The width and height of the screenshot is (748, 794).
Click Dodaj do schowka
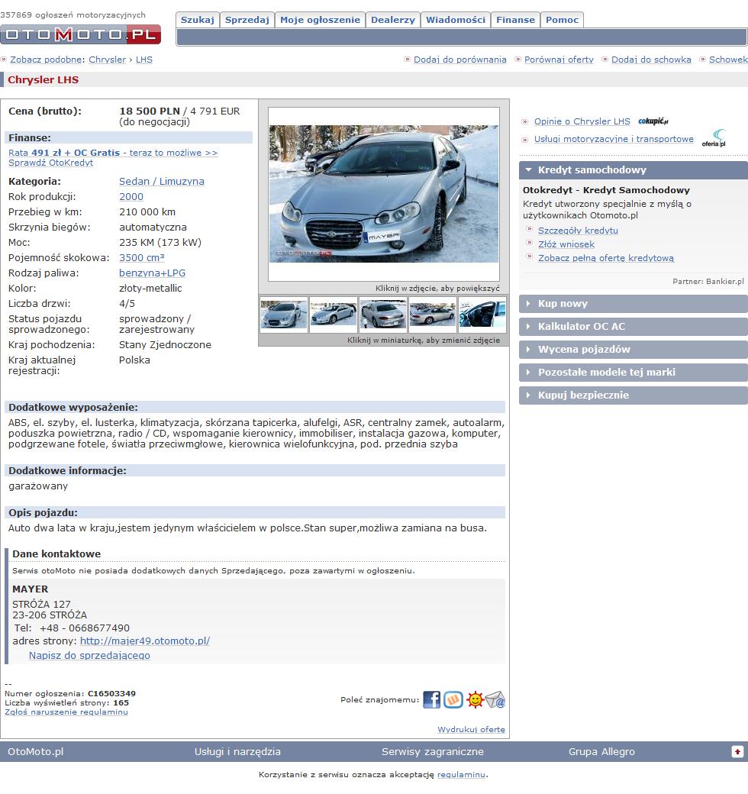(x=651, y=60)
